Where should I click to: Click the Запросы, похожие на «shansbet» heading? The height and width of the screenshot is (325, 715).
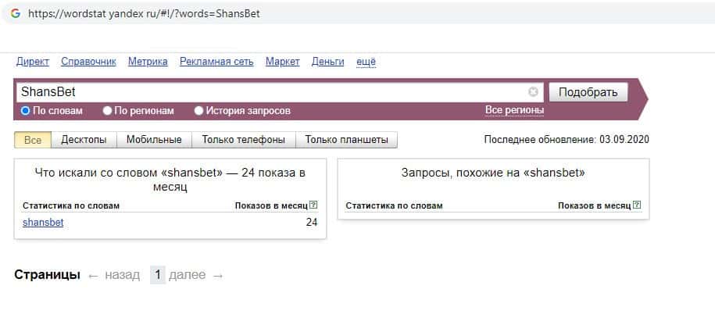(493, 173)
